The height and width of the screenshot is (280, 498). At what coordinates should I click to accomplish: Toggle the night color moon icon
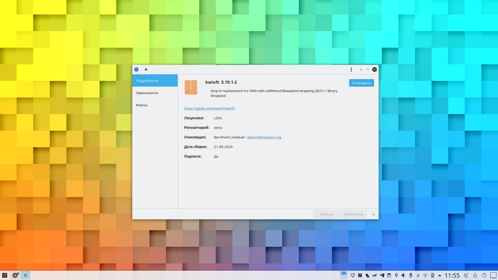click(466, 275)
